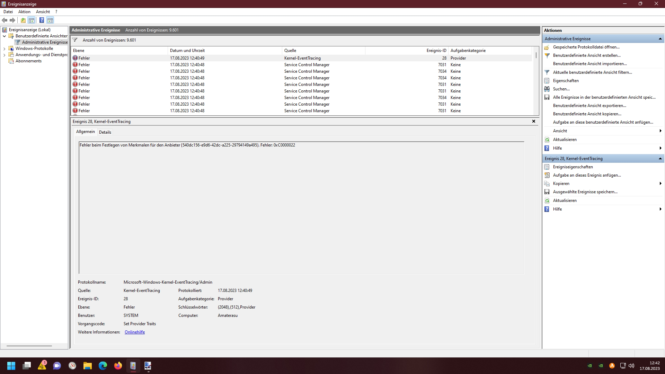Click the Set Provider Traits value
The image size is (665, 374).
coord(140,324)
